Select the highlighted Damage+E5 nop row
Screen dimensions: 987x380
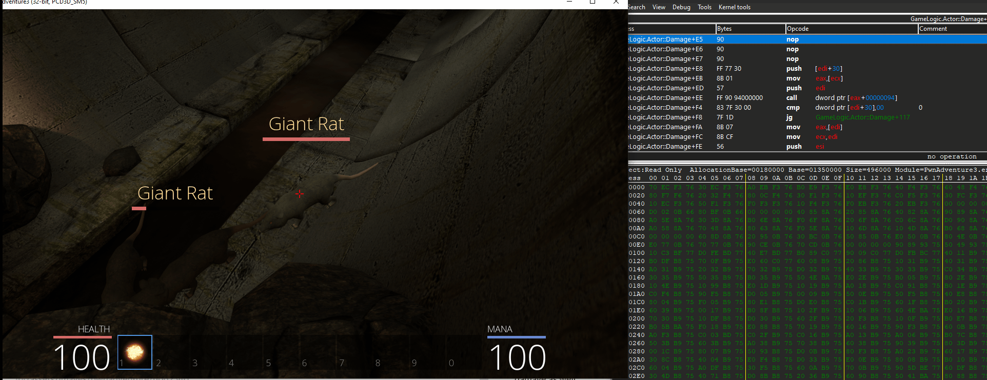(x=807, y=39)
